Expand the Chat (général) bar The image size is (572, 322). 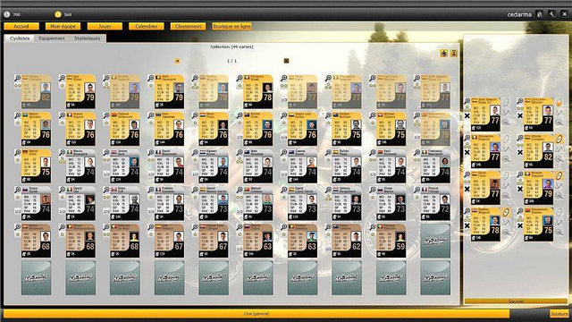tap(257, 314)
